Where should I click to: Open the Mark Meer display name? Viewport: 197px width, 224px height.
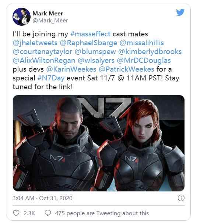(x=48, y=14)
